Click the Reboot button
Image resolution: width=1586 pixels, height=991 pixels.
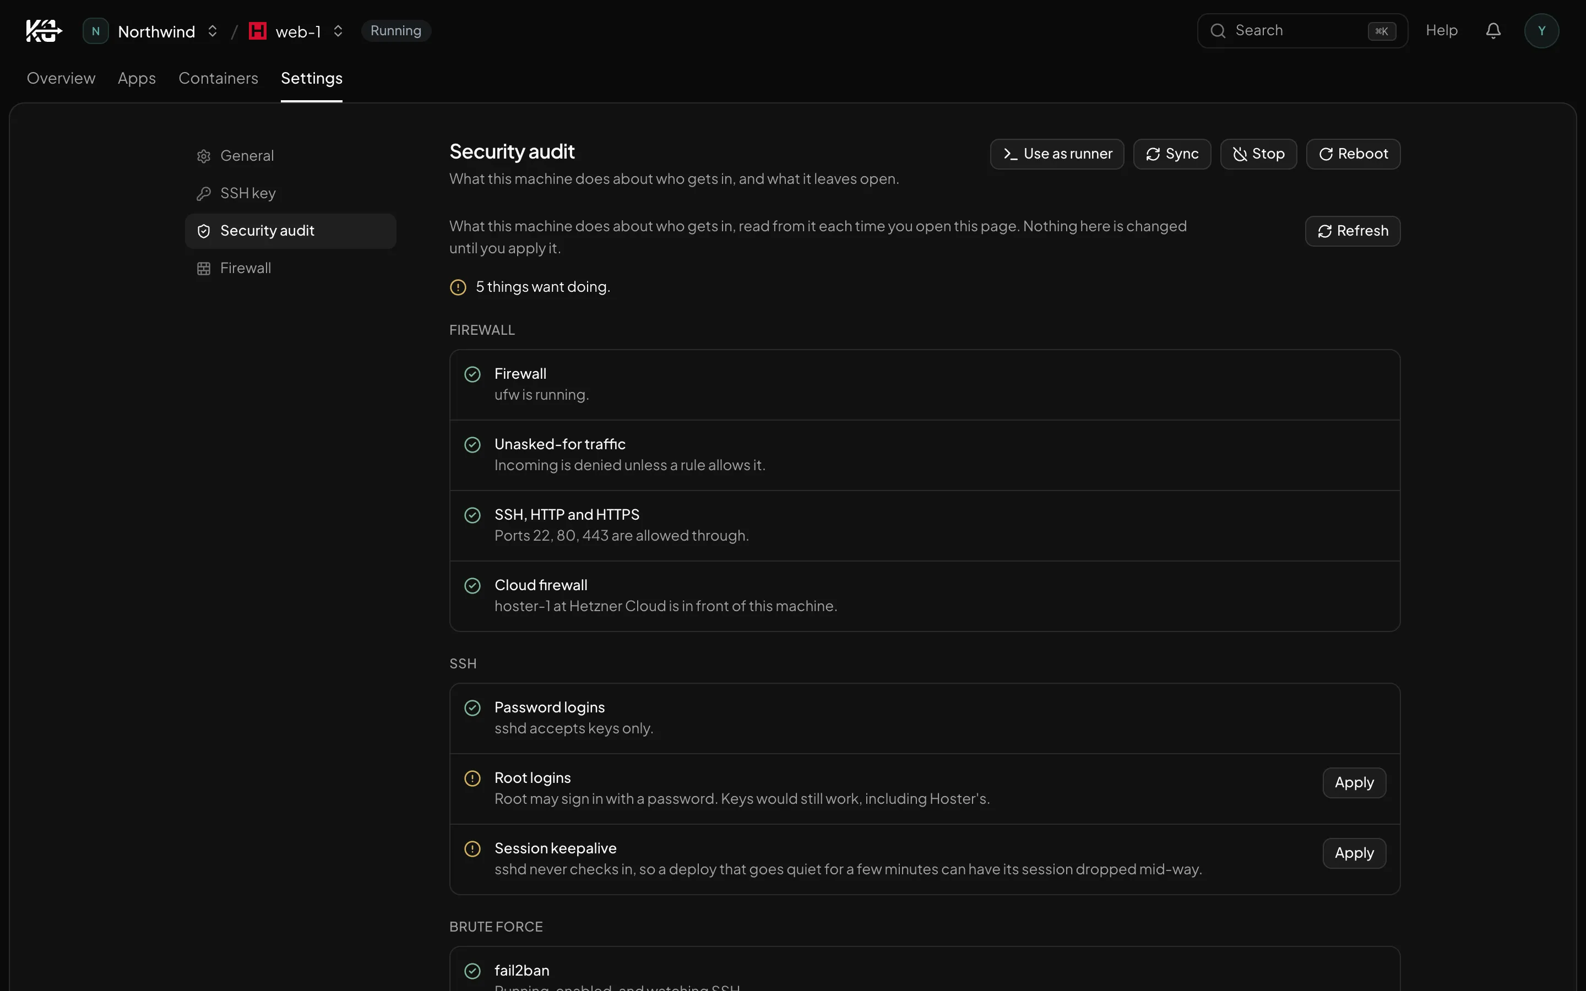[x=1354, y=154]
